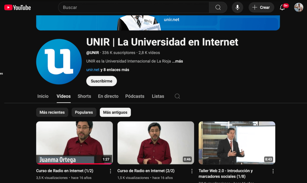Viewport: 307px width, 183px height.
Task: Click the Suscribirme button
Action: pos(101,81)
